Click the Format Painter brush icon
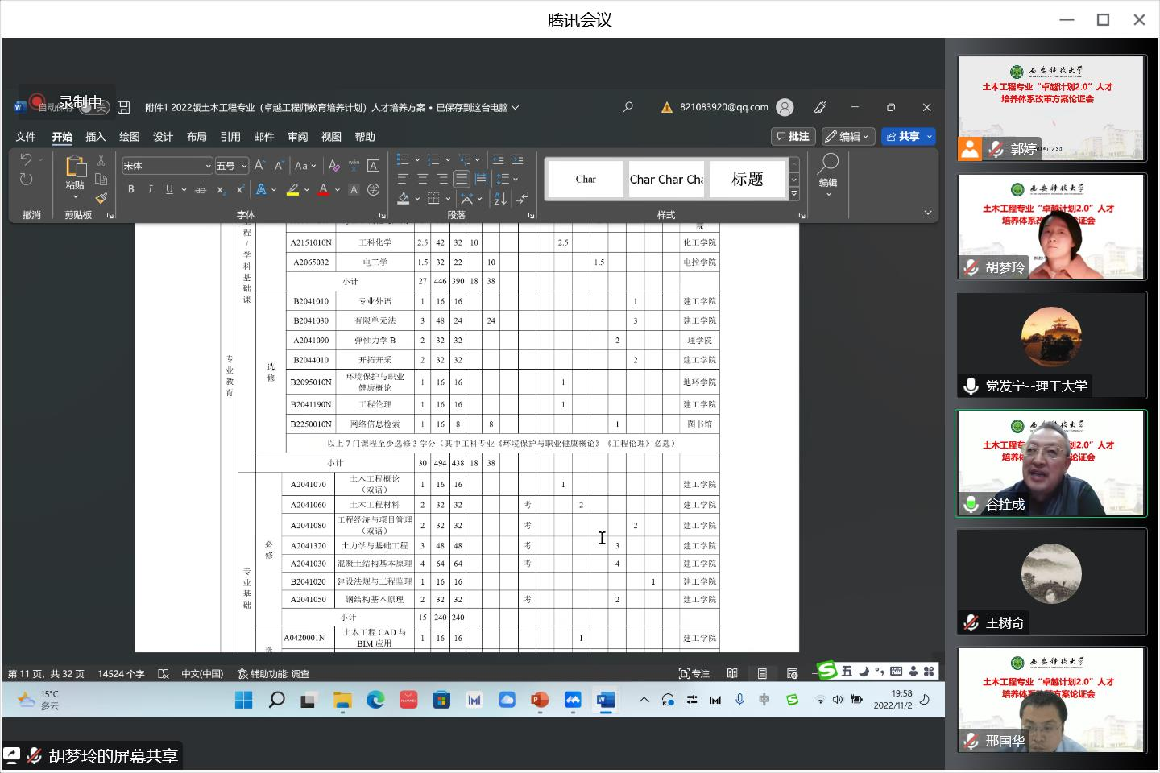The height and width of the screenshot is (773, 1160). [101, 197]
